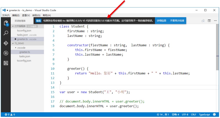Collapse the TS_DEMO folder section

pos(13,43)
